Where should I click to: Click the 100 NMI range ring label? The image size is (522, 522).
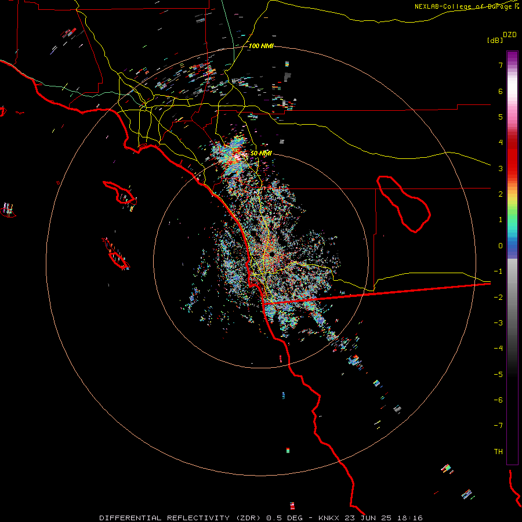click(x=262, y=46)
